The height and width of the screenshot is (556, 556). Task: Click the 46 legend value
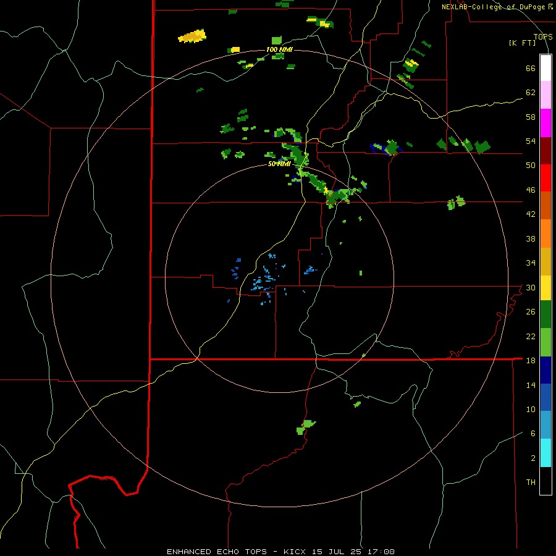coord(531,190)
